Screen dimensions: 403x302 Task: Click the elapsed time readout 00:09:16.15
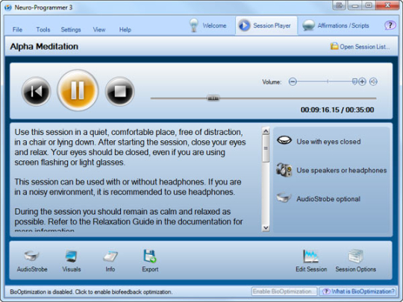(320, 110)
